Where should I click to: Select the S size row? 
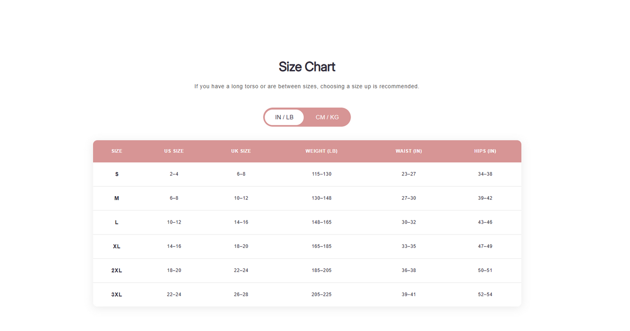116,174
